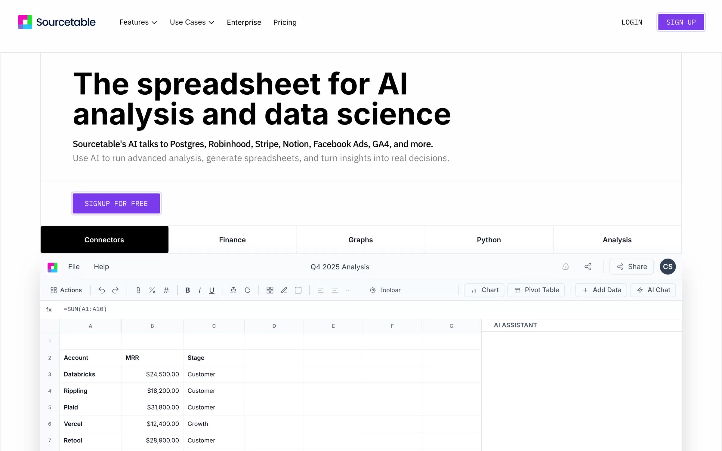Click the grid layout icon in toolbar
The image size is (722, 451).
(x=270, y=290)
